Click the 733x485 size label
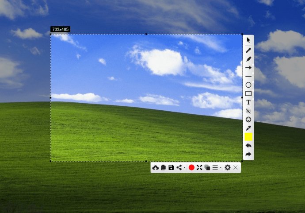 (60, 29)
